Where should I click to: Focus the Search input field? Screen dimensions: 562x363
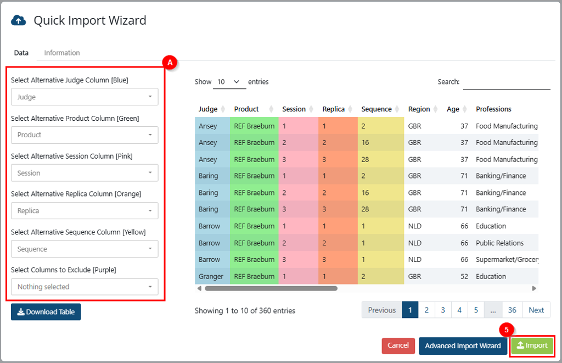tap(507, 82)
